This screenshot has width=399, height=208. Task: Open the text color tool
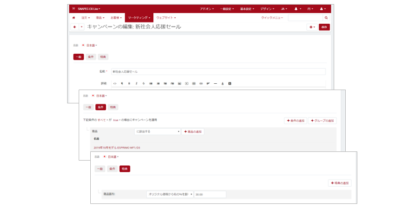click(223, 83)
